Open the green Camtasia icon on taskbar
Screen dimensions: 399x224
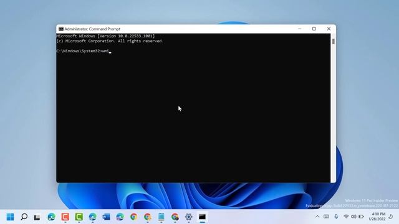[x=79, y=217]
